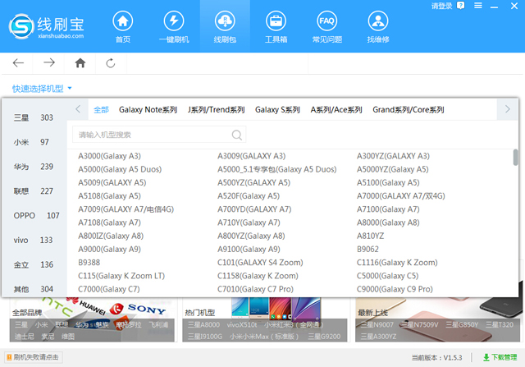Choose the 华为 brand in sidebar

click(x=21, y=167)
